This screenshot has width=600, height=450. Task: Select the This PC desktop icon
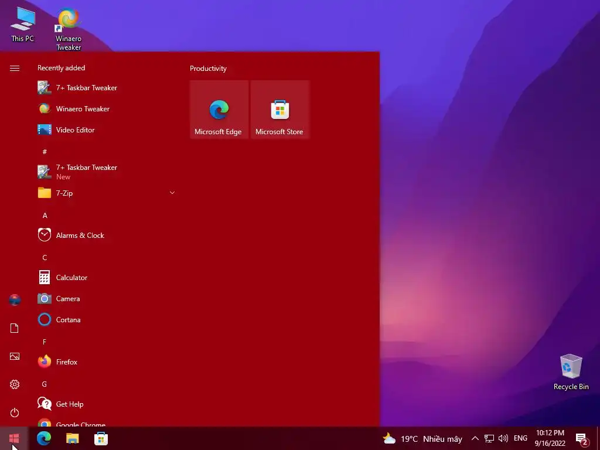point(23,23)
